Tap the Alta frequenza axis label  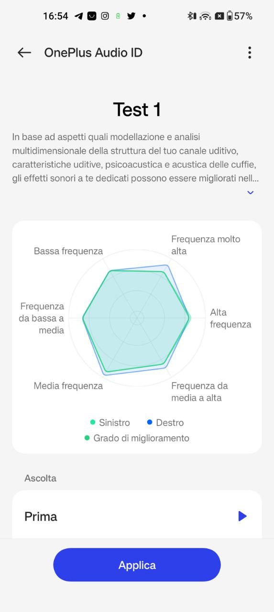coord(230,318)
